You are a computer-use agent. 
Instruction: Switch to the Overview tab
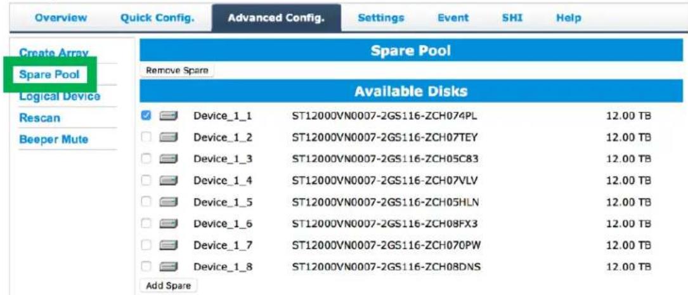point(61,18)
